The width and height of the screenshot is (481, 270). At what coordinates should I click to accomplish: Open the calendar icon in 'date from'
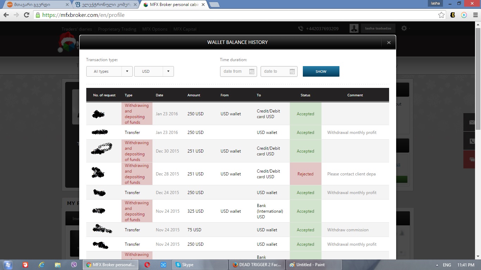click(252, 71)
